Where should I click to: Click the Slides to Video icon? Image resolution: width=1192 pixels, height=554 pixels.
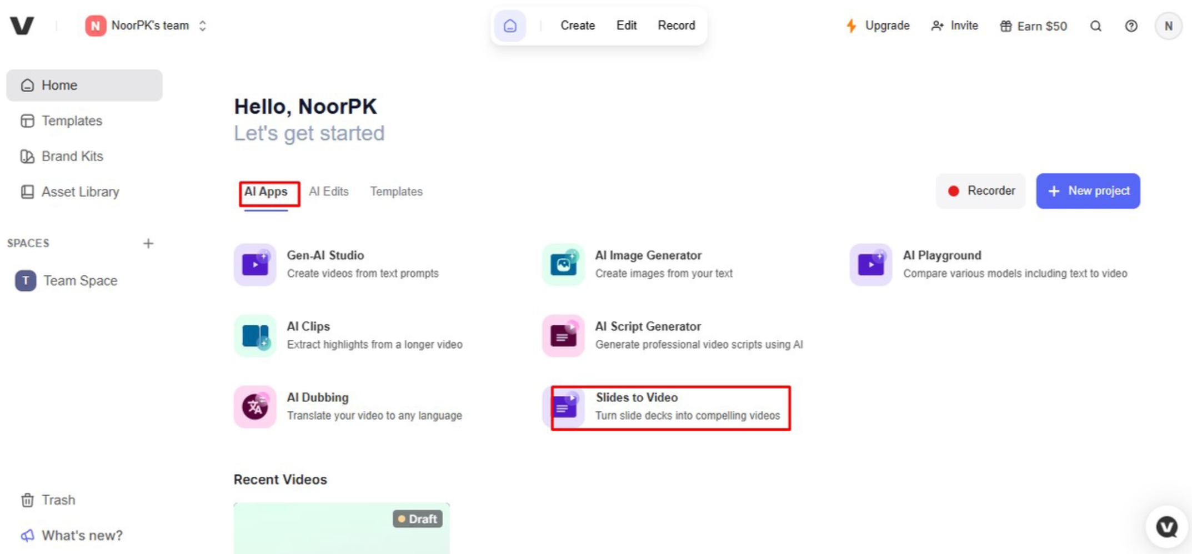click(564, 407)
